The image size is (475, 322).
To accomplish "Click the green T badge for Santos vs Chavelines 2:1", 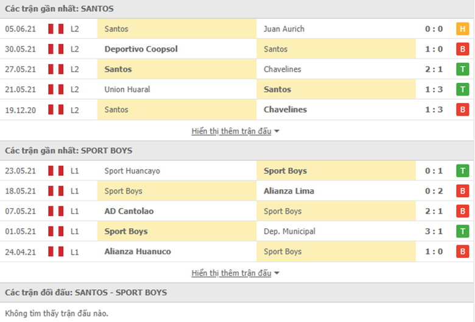I will (x=463, y=69).
